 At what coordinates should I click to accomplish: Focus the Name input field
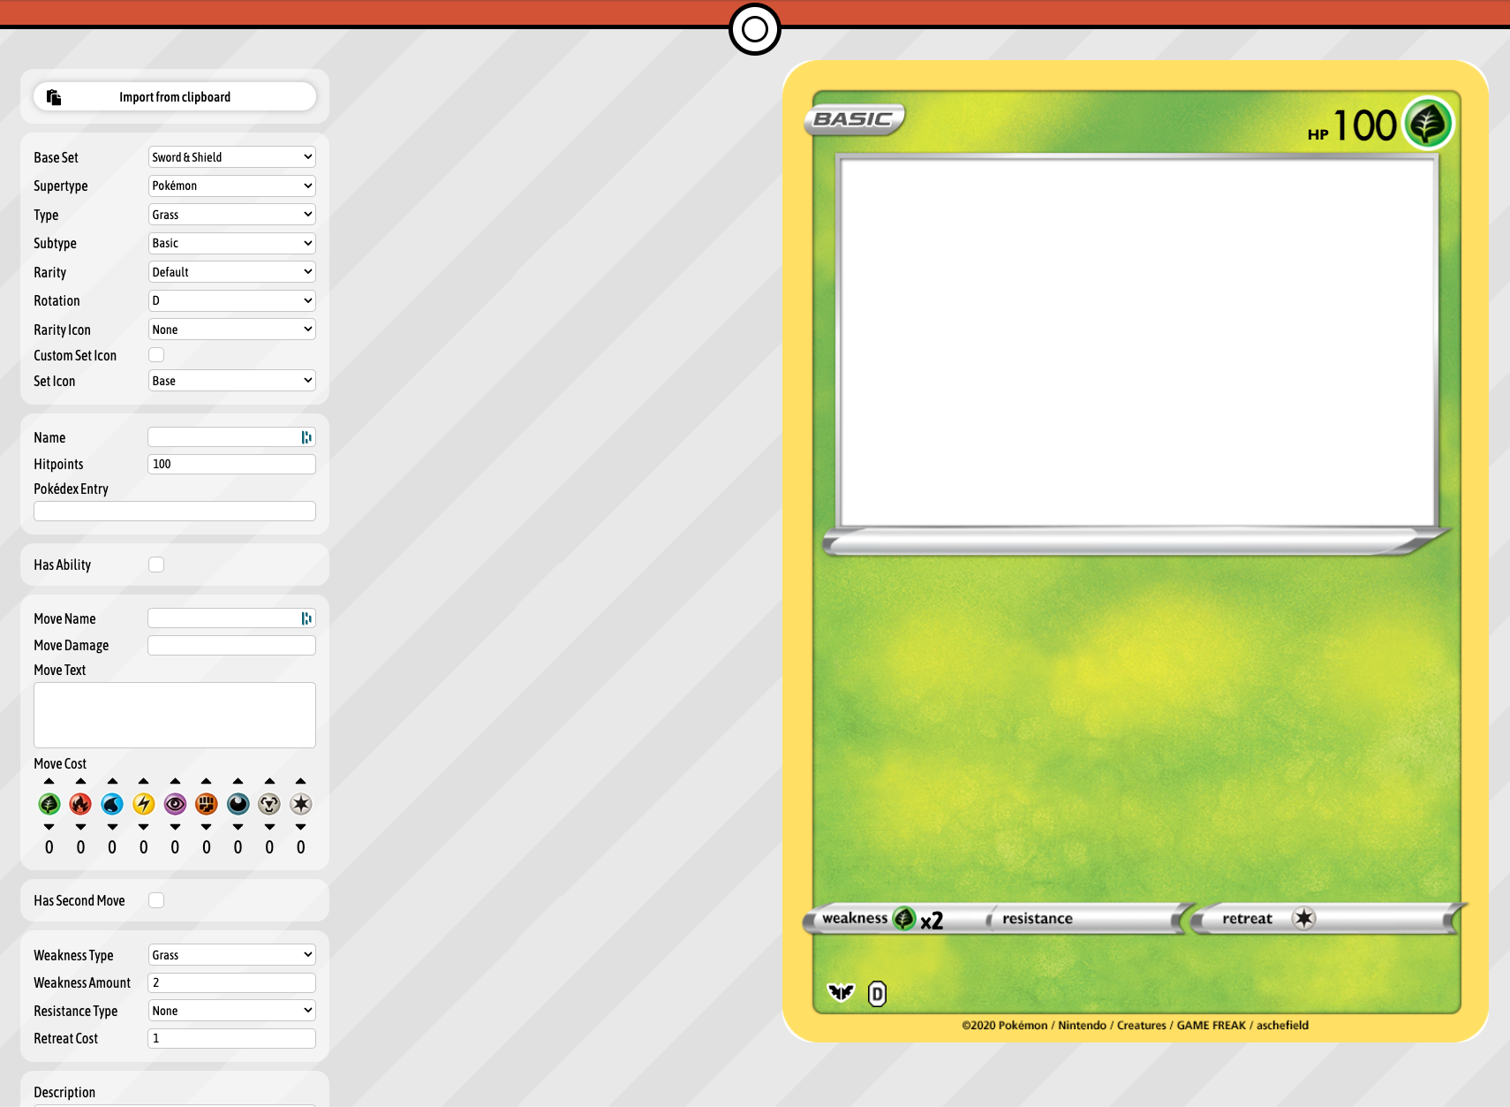tap(232, 437)
